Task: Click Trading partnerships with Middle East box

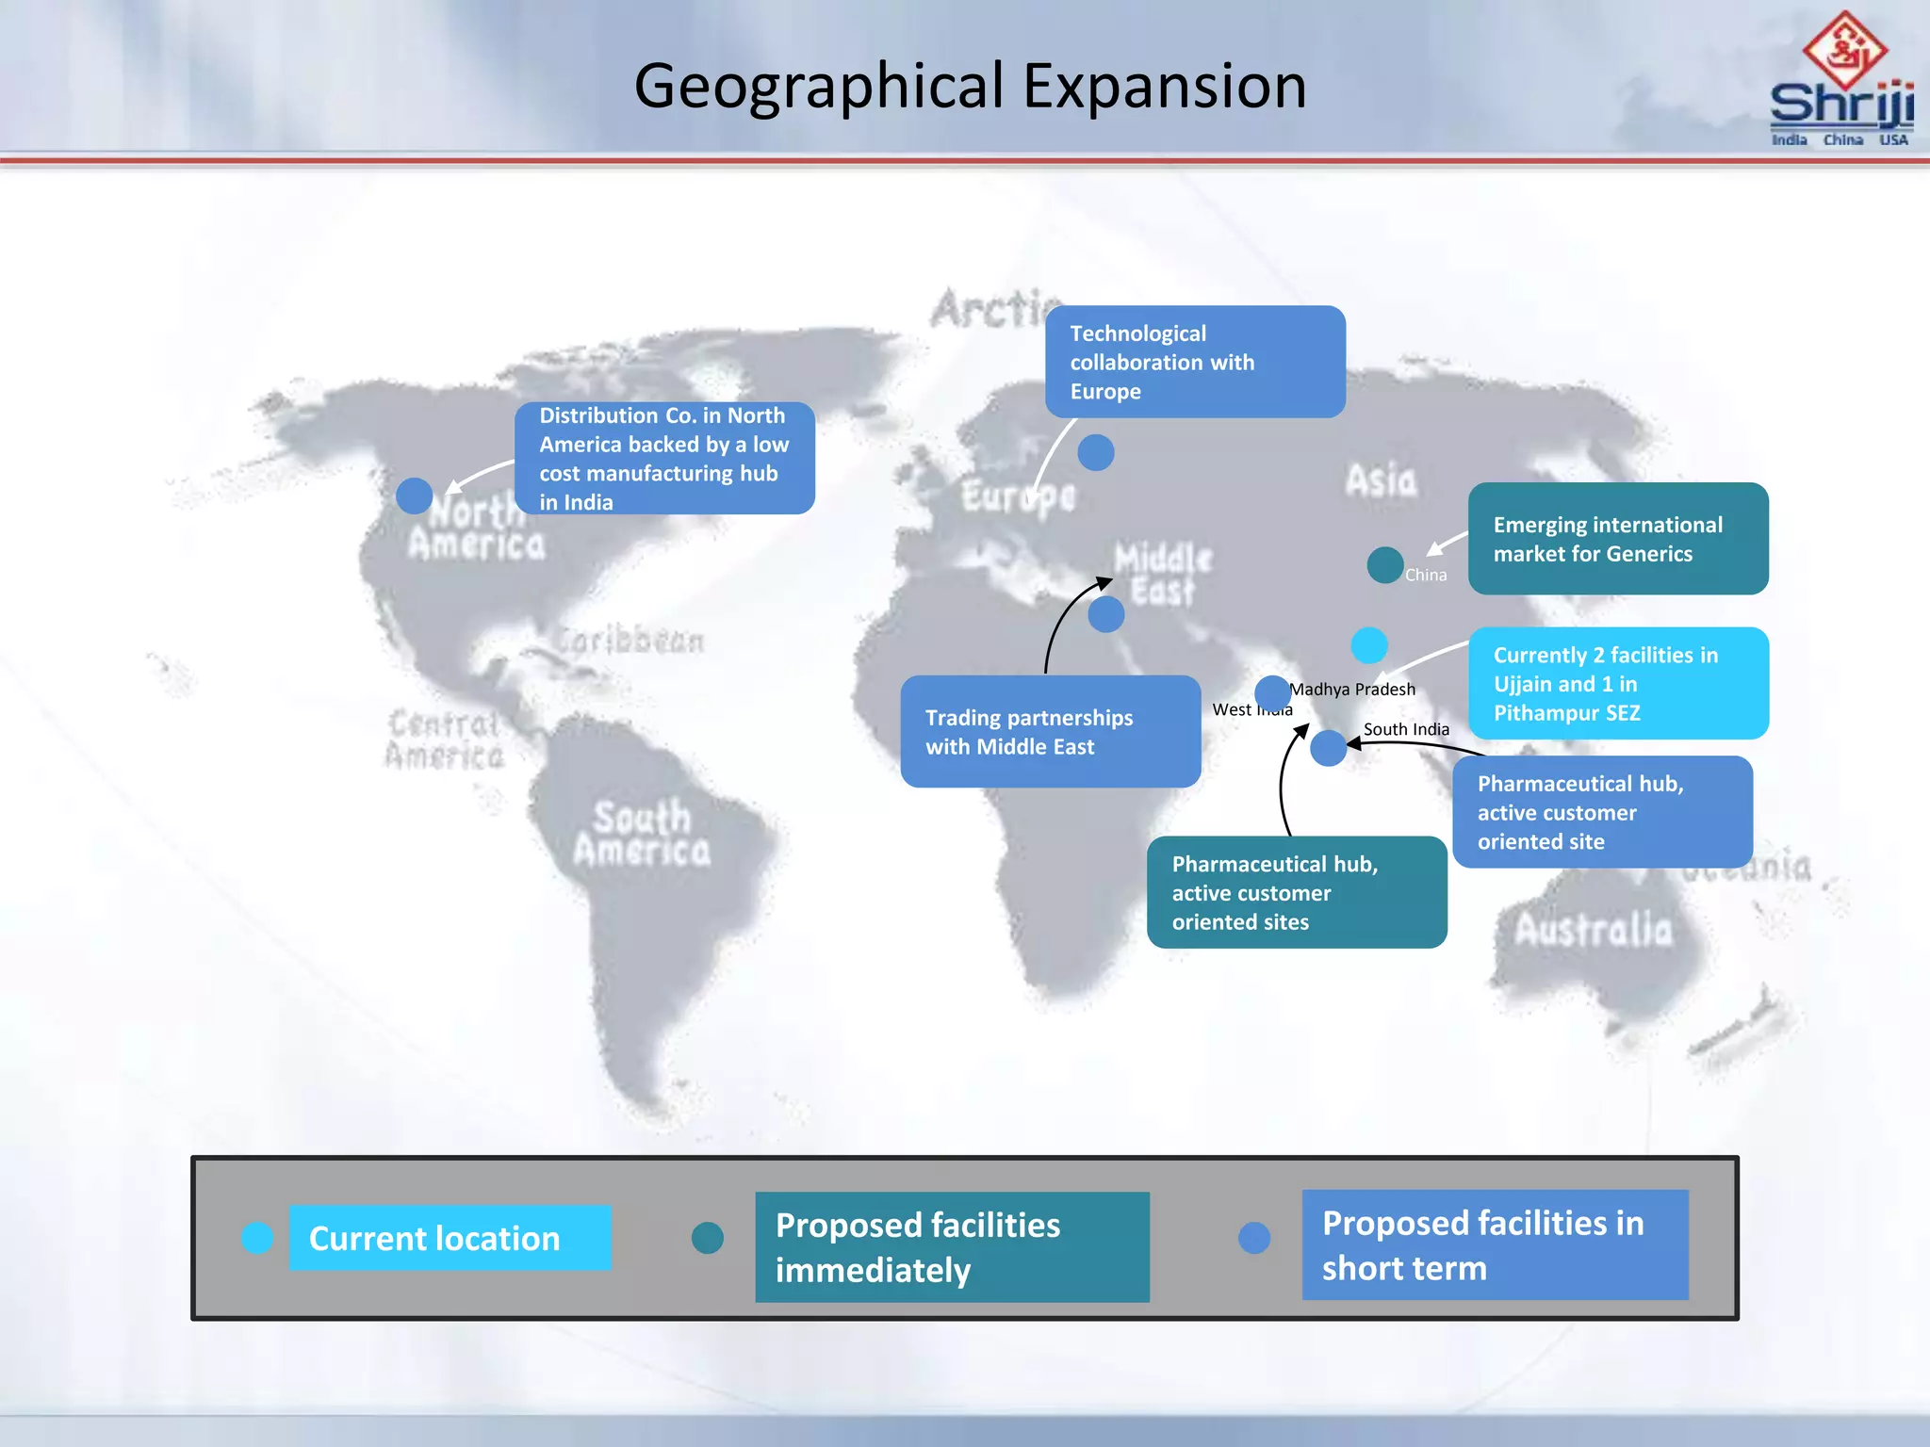Action: tap(1050, 731)
